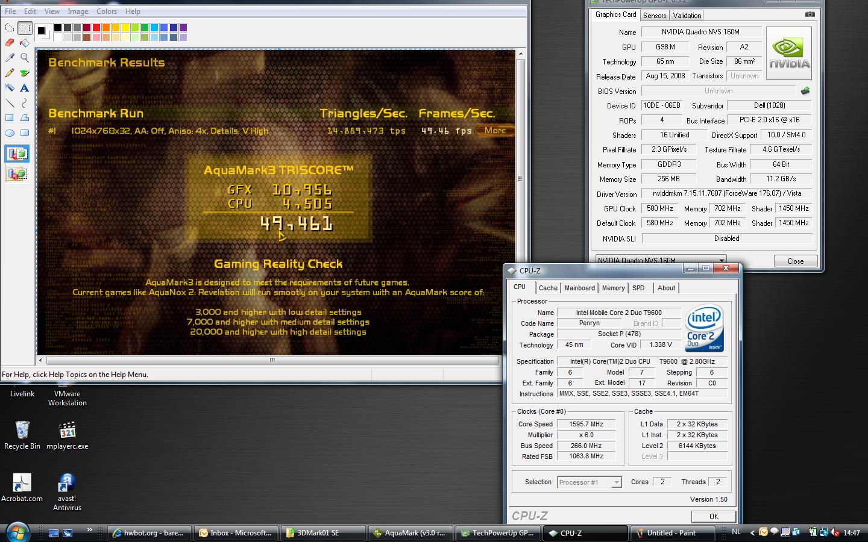Pick the purple color swatch
This screenshot has width=868, height=542.
[183, 28]
